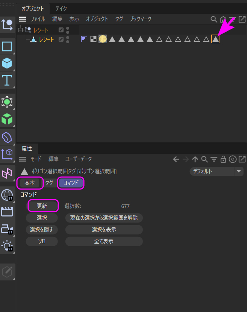
Task: Lock the Attribute Manager with padlock icon
Action: tap(223, 159)
